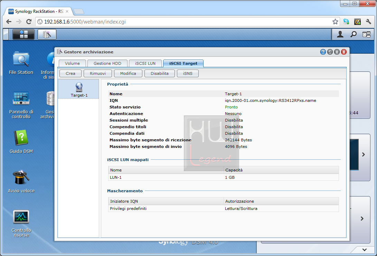Click the IQN value iqn.2000-01.com.synology
The height and width of the screenshot is (256, 377).
click(271, 100)
